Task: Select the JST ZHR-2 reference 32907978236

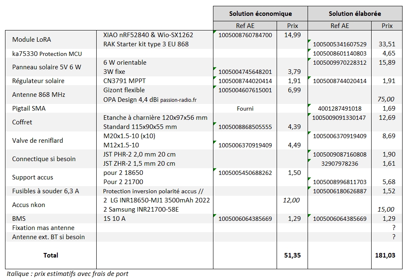Action: pyautogui.click(x=339, y=164)
